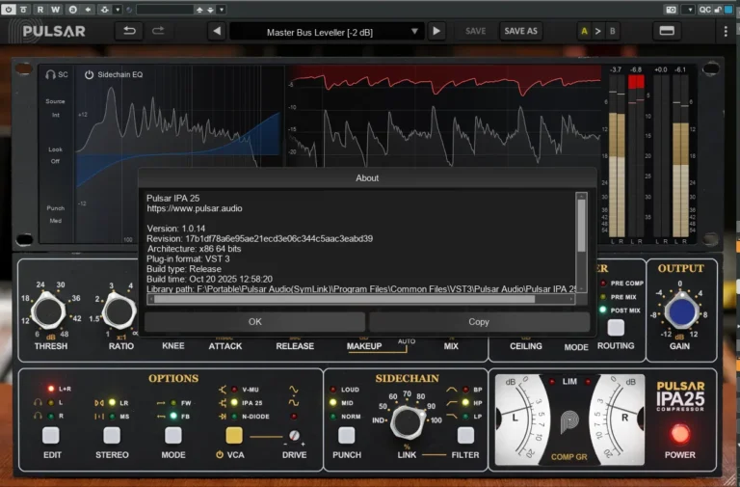This screenshot has height=487, width=740.
Task: Click the SAVE AS preset button
Action: click(520, 31)
